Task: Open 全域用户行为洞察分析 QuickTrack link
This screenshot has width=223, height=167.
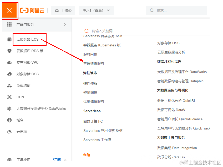Action: [x=184, y=128]
